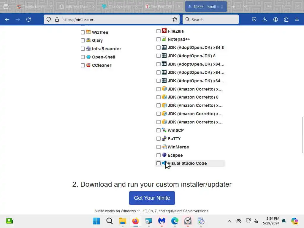Viewport: 304px width, 228px height.
Task: Select the WinSCP checkbox
Action: pos(159,130)
